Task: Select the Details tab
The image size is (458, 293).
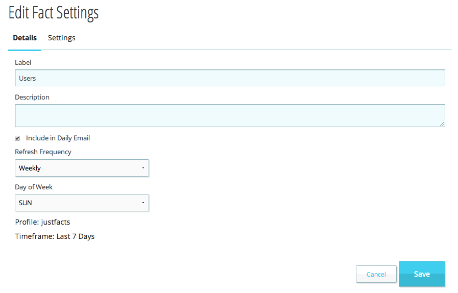Action: [x=25, y=38]
